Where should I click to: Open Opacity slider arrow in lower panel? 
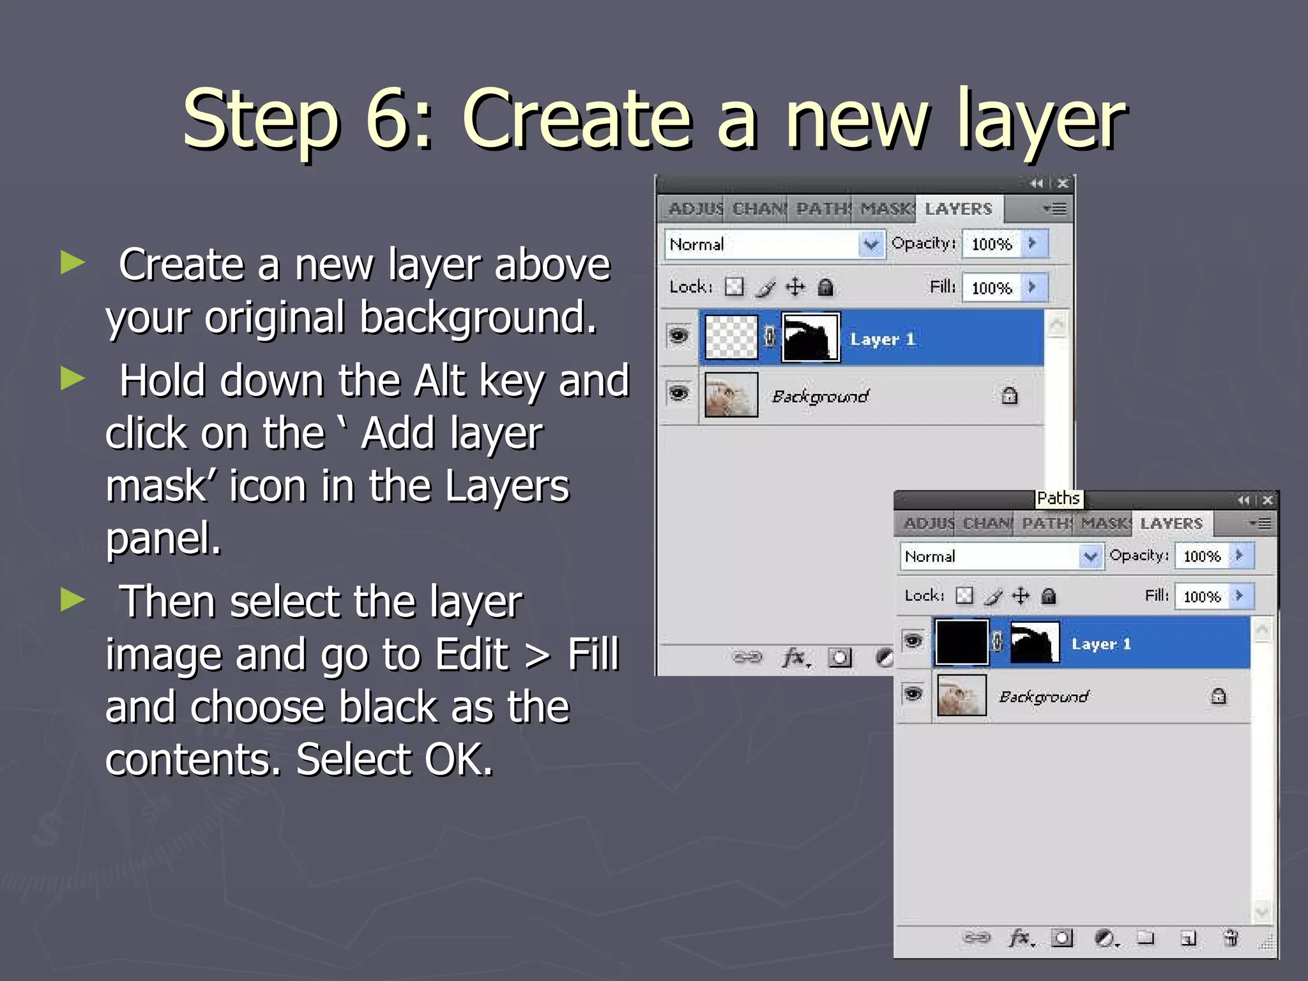coord(1241,556)
